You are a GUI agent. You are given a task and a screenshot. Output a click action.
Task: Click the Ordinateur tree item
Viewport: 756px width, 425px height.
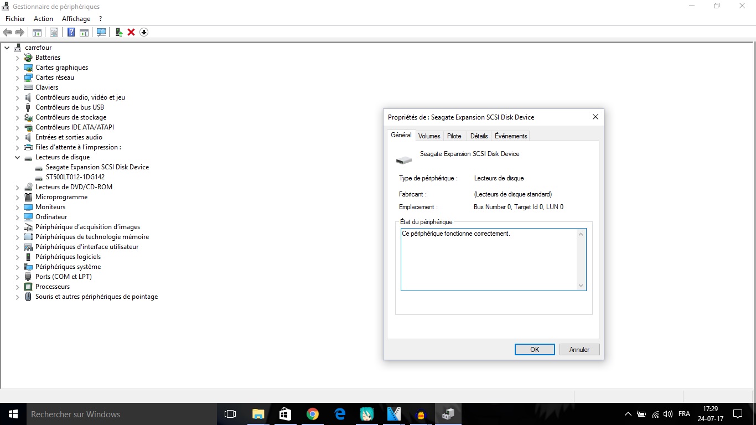pos(51,217)
